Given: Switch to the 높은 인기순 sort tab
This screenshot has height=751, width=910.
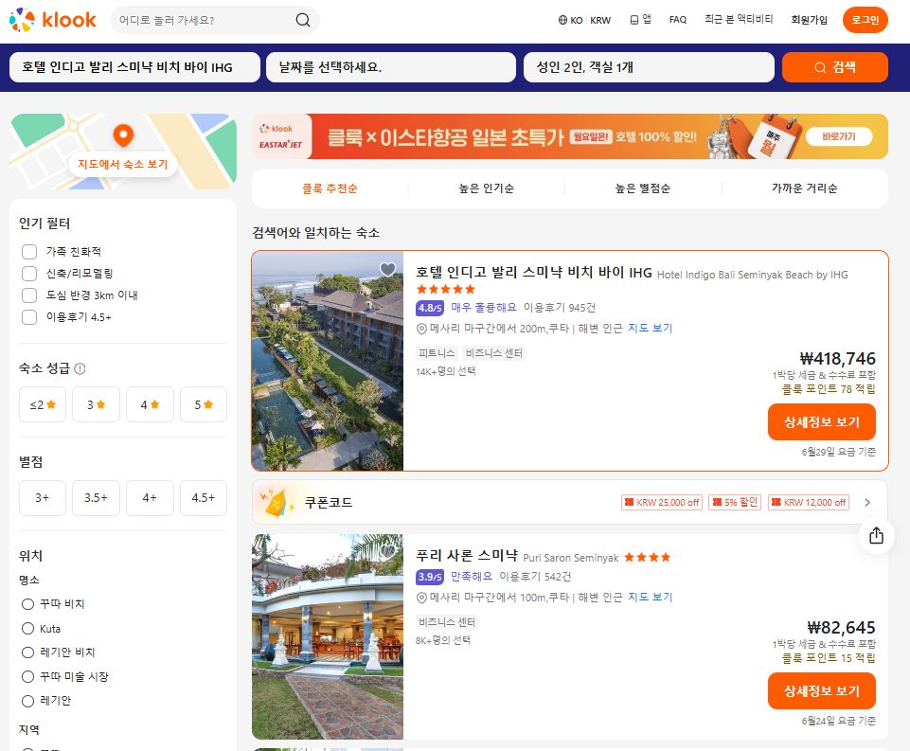Looking at the screenshot, I should click(487, 188).
